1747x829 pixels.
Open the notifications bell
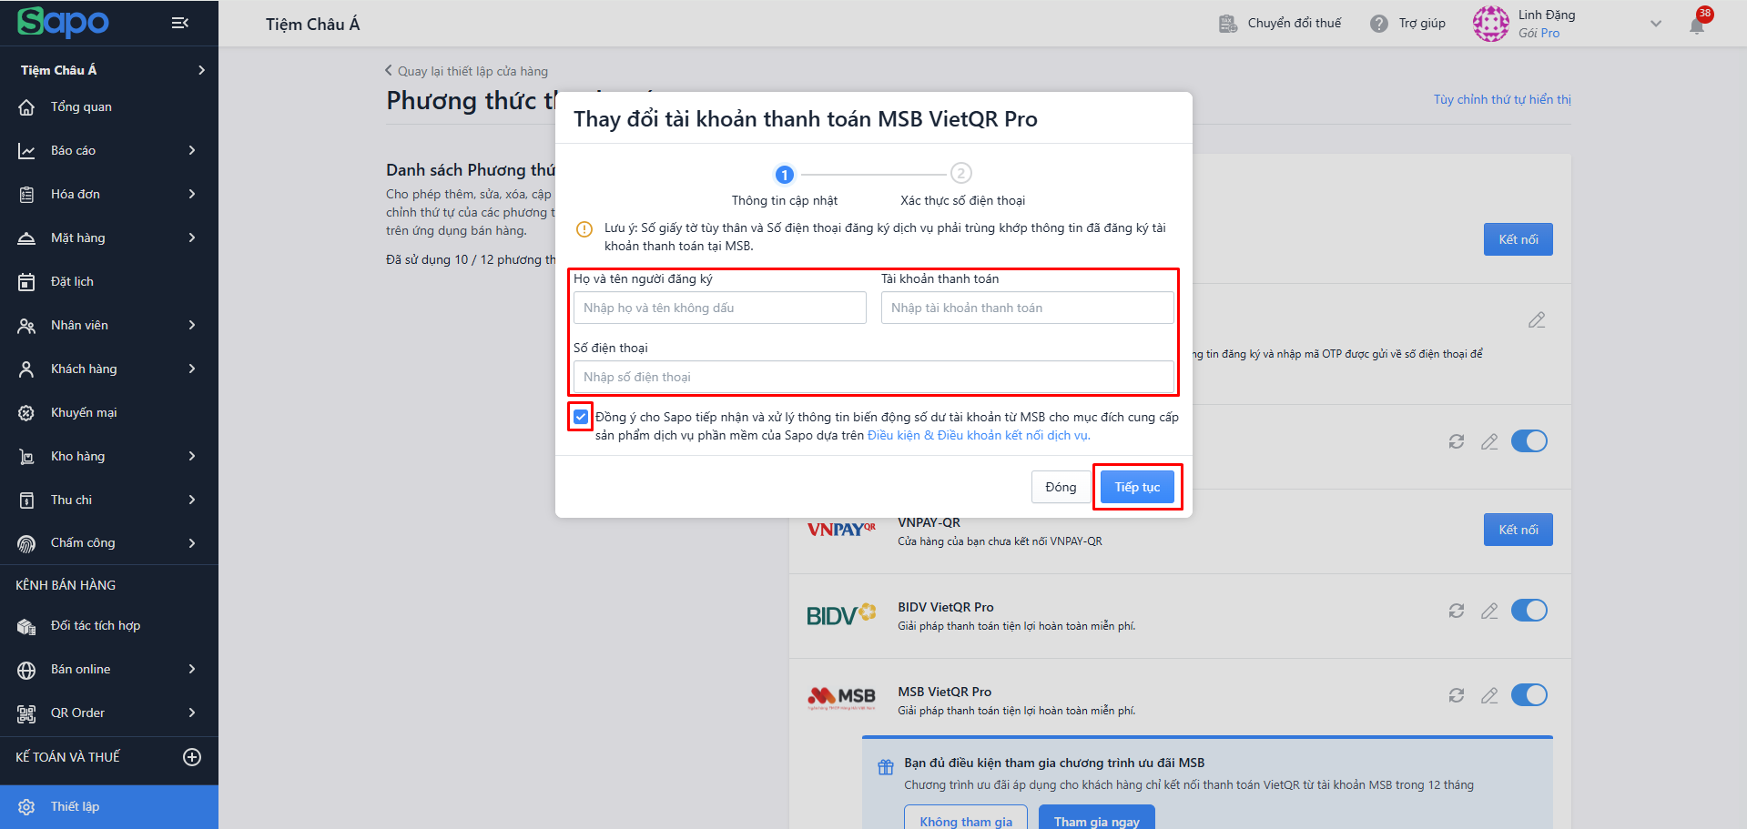tap(1697, 25)
